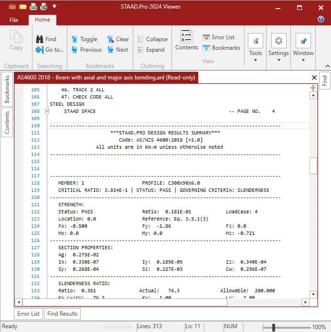Open the Settings dropdown
Viewport: 331px width, 332px height.
click(278, 47)
